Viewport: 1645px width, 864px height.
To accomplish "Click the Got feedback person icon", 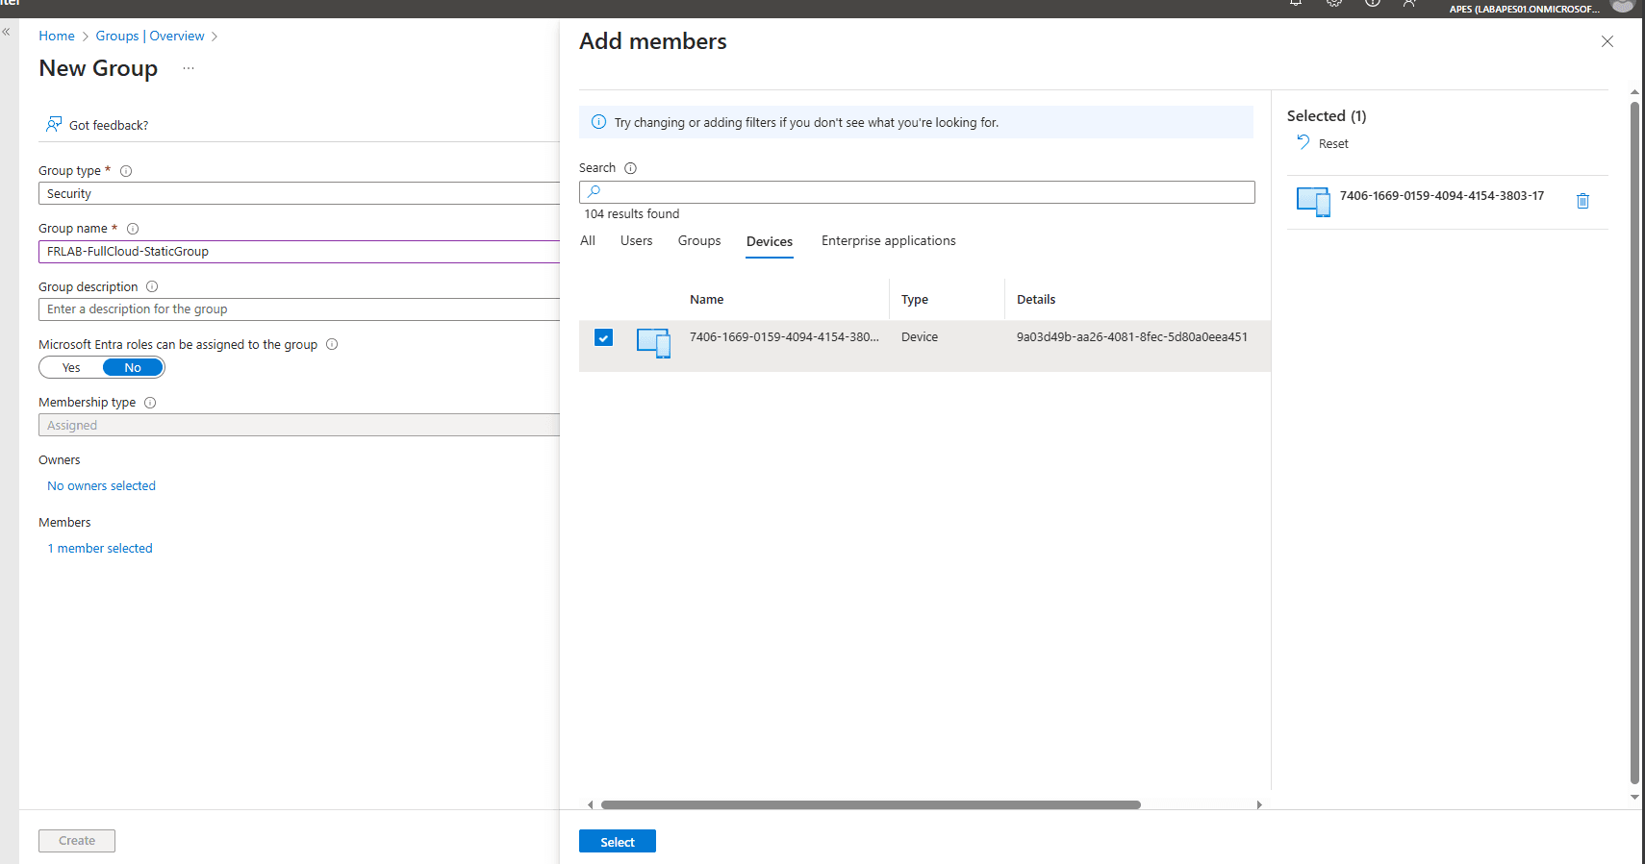I will click(54, 125).
